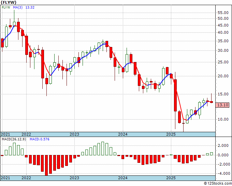Click the MACD:0.576 value label
This screenshot has width=232, height=186.
click(x=40, y=139)
